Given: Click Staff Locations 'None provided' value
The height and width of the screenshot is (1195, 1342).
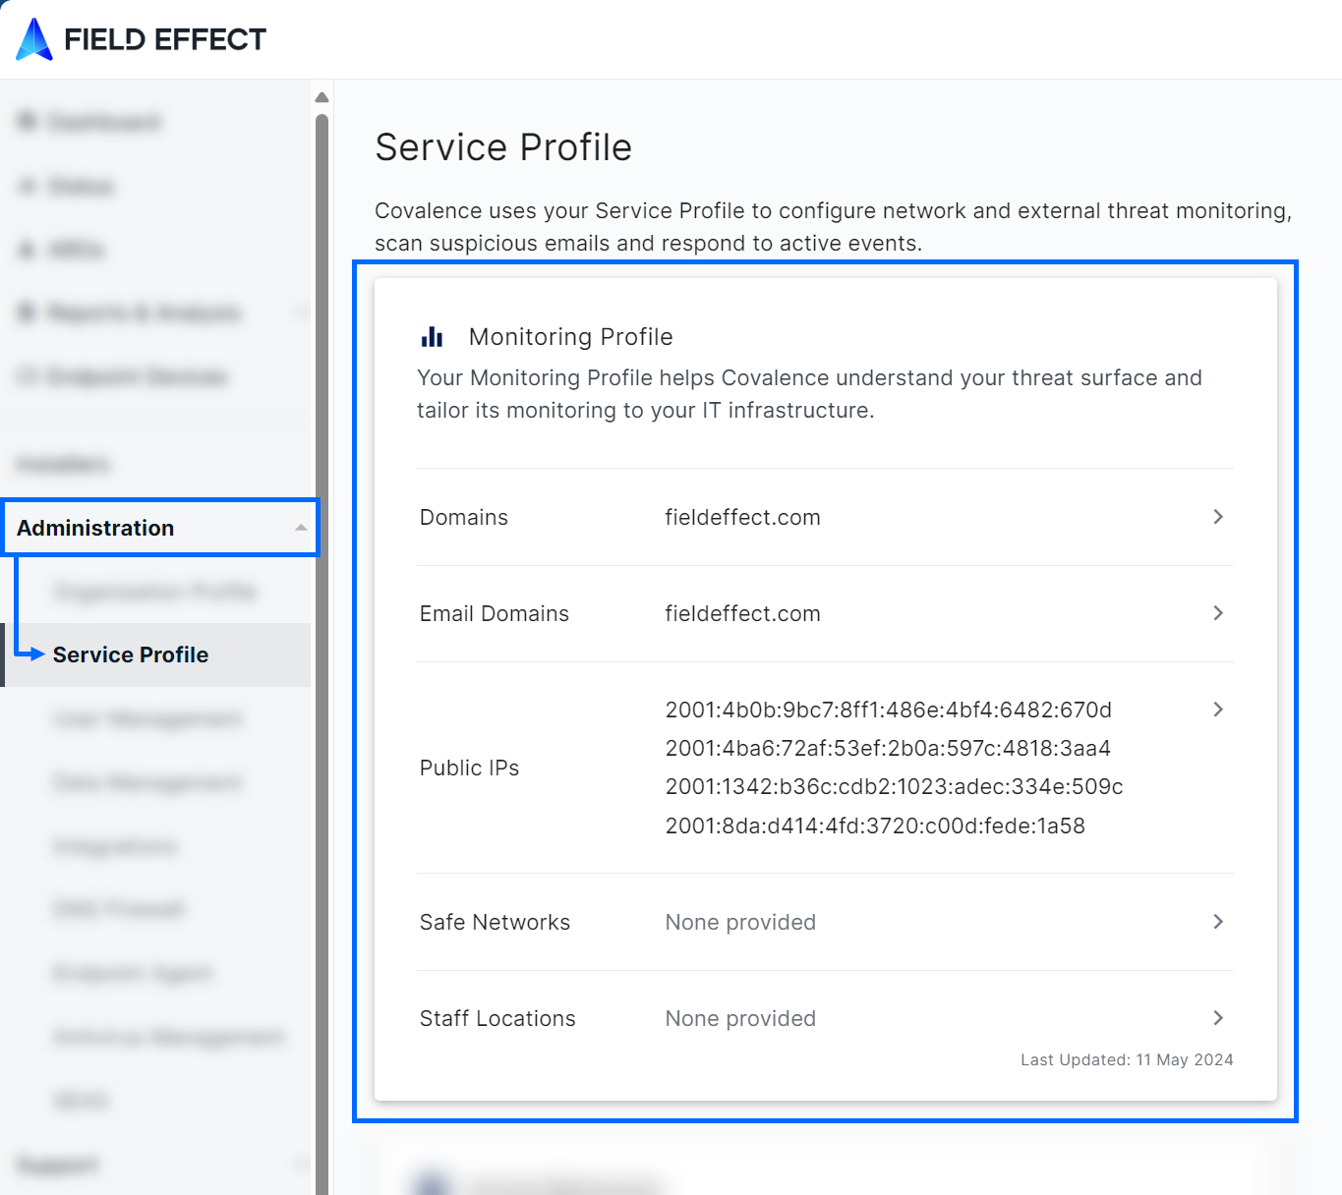Looking at the screenshot, I should 740,1018.
